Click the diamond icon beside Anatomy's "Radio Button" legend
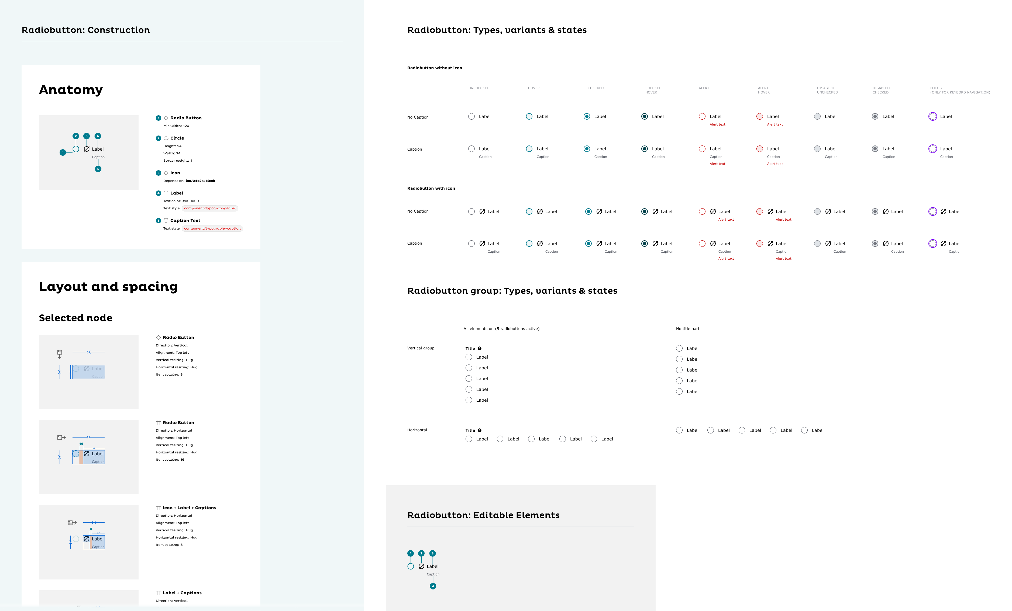The height and width of the screenshot is (611, 1012). click(x=166, y=118)
